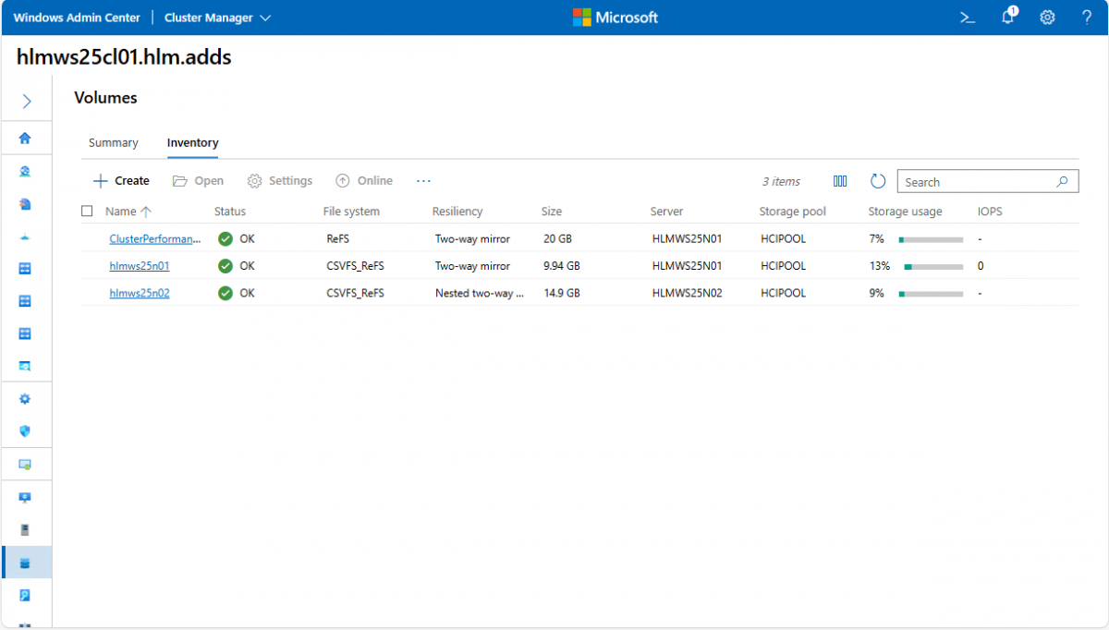Go to Dashboard home icon in sidebar
The image size is (1109, 630).
click(26, 139)
